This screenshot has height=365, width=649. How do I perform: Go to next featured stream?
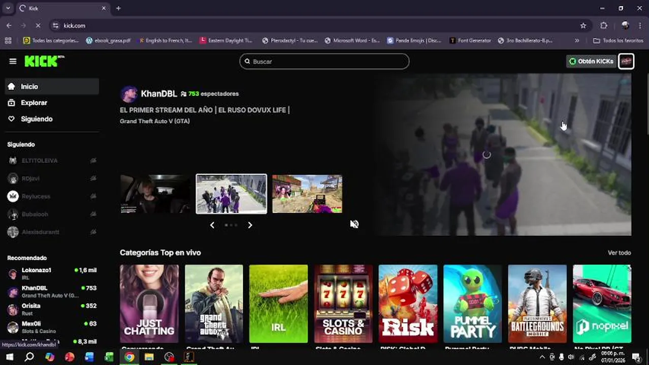coord(250,225)
